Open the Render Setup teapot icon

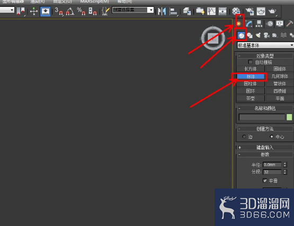tap(250, 12)
